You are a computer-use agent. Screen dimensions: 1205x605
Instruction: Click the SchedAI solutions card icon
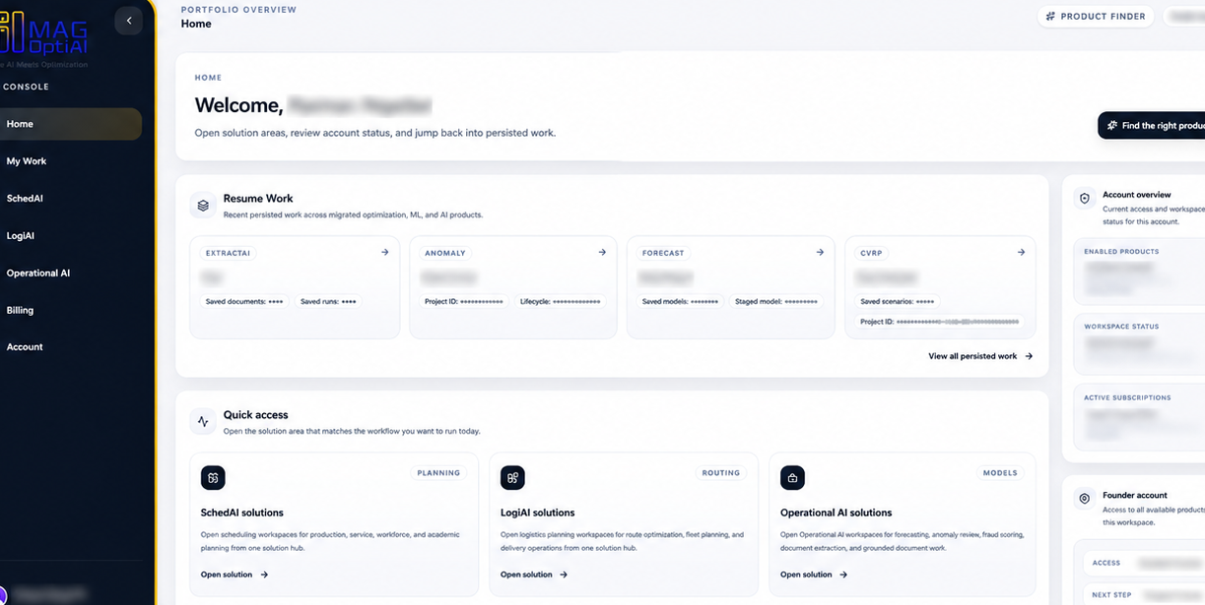click(213, 478)
